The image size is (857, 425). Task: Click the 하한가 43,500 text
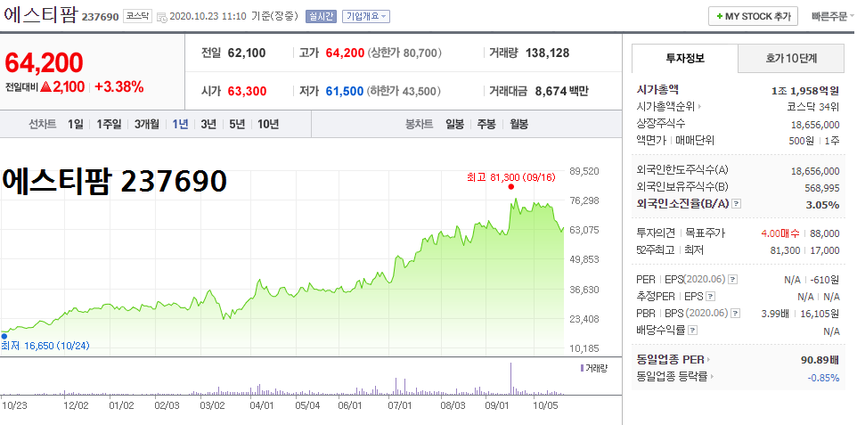(404, 91)
